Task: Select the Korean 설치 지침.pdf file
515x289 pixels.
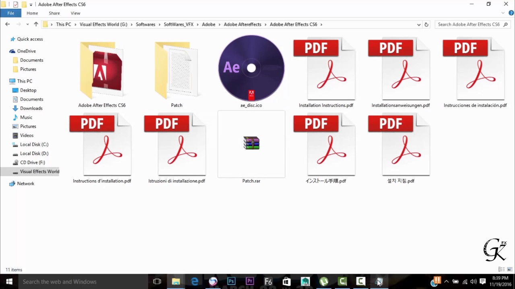Action: pyautogui.click(x=401, y=149)
